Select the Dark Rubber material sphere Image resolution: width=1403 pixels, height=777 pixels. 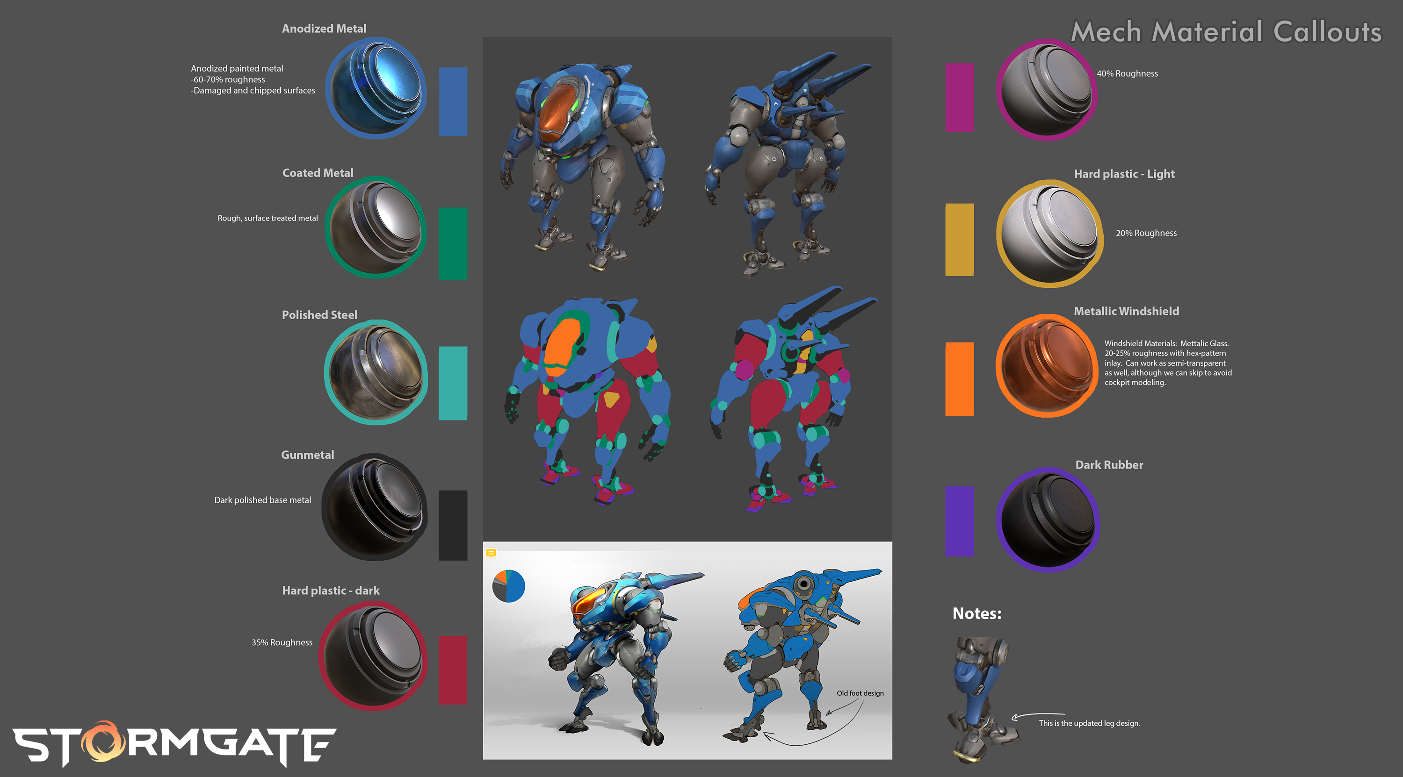pyautogui.click(x=1048, y=520)
